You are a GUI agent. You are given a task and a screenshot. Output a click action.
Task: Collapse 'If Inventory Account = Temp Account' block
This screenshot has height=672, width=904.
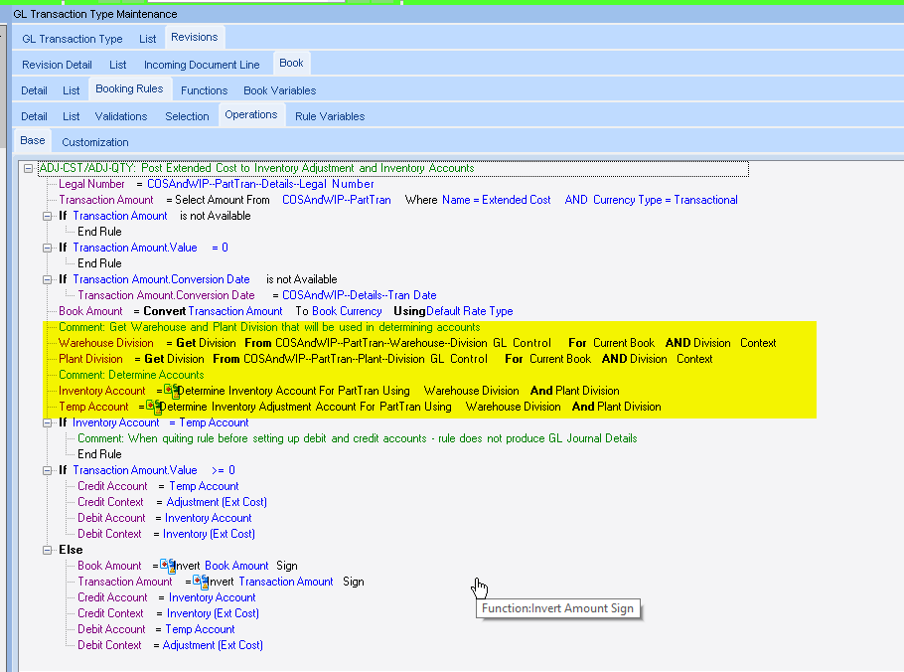(48, 422)
